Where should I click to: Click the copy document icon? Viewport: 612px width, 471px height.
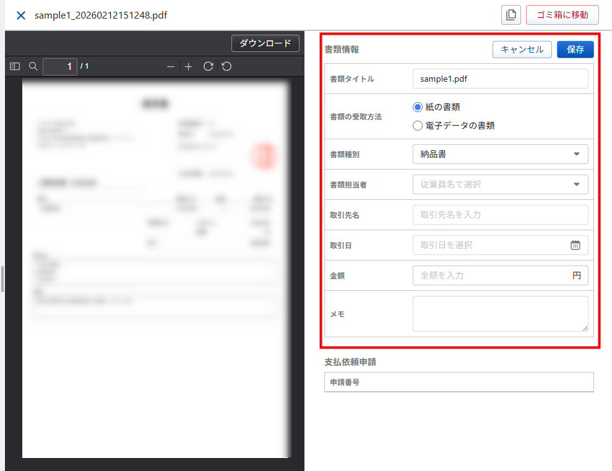coord(511,15)
